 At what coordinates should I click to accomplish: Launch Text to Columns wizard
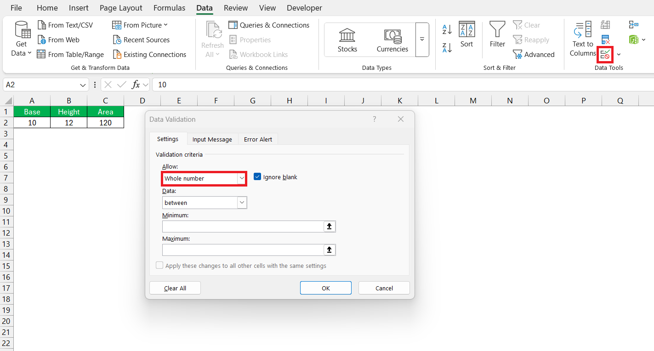(583, 40)
